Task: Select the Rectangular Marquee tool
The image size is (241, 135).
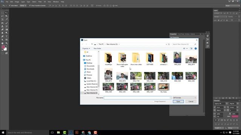Action: tap(3, 13)
